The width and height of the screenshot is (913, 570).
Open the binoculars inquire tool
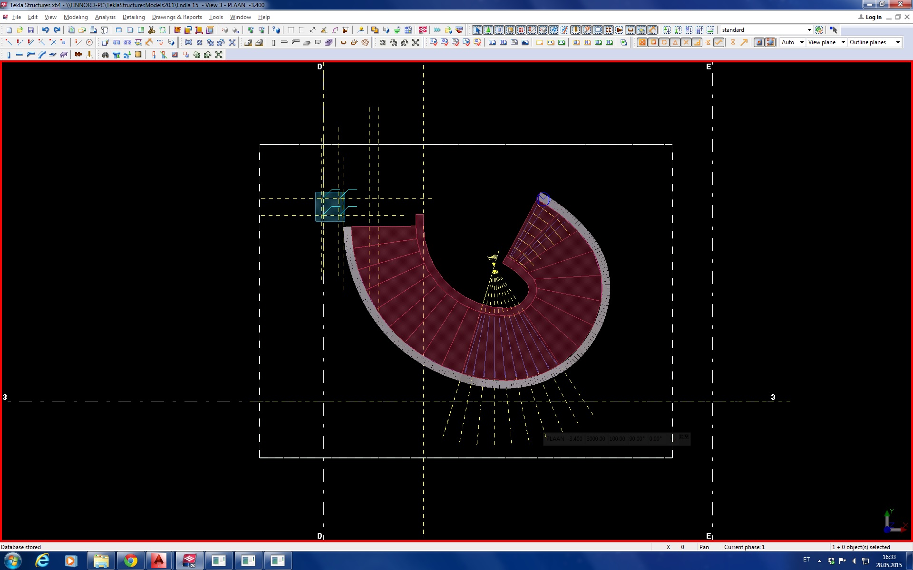(106, 55)
